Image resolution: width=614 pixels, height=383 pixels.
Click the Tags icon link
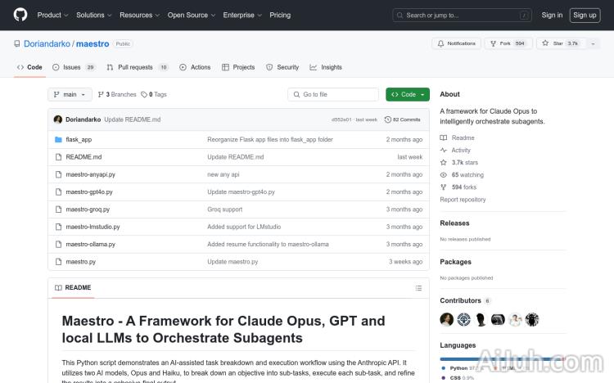[154, 95]
